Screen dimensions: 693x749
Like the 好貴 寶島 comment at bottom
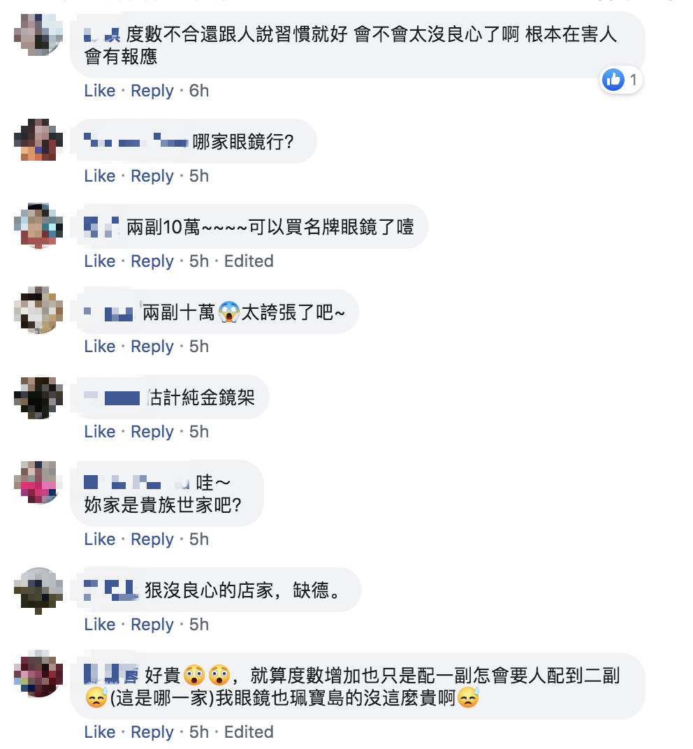click(100, 732)
